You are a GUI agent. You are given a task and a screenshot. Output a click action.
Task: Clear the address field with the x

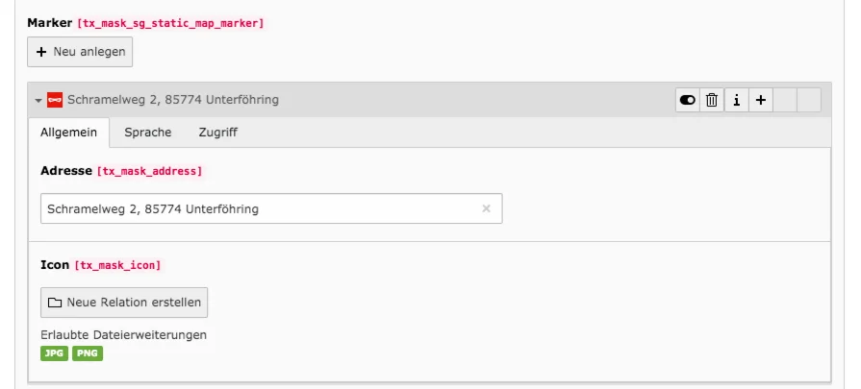(486, 208)
